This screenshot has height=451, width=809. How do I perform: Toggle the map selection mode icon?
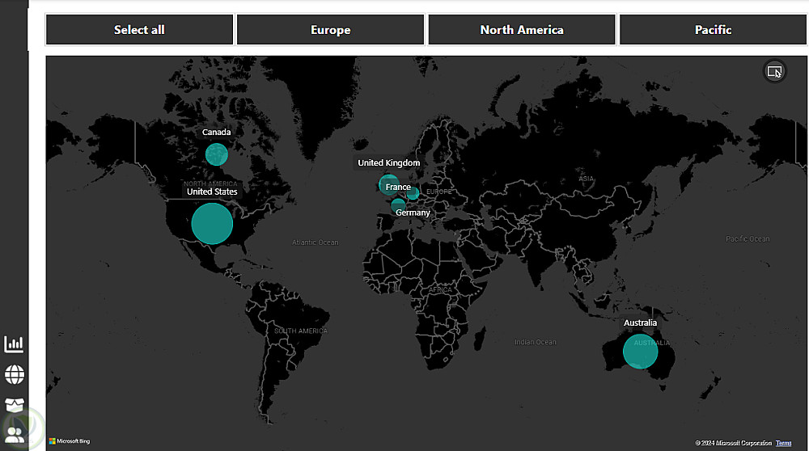(x=774, y=72)
